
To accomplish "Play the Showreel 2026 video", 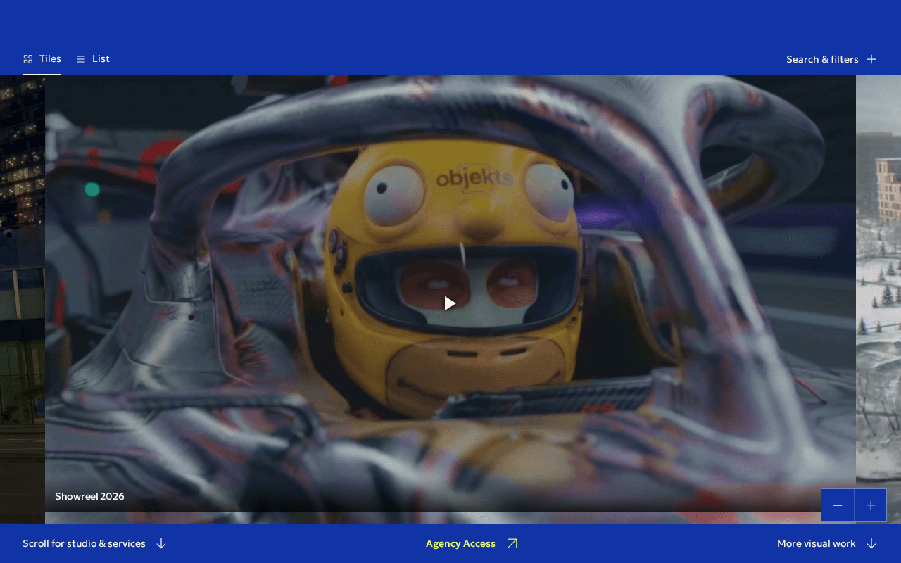I will point(450,303).
